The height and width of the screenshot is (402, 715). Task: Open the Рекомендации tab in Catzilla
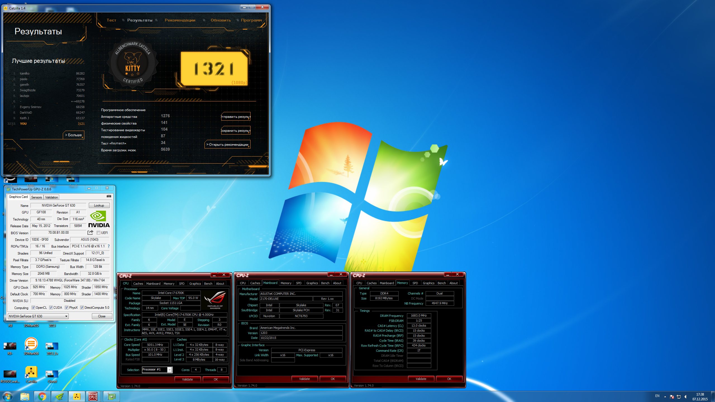tap(180, 20)
